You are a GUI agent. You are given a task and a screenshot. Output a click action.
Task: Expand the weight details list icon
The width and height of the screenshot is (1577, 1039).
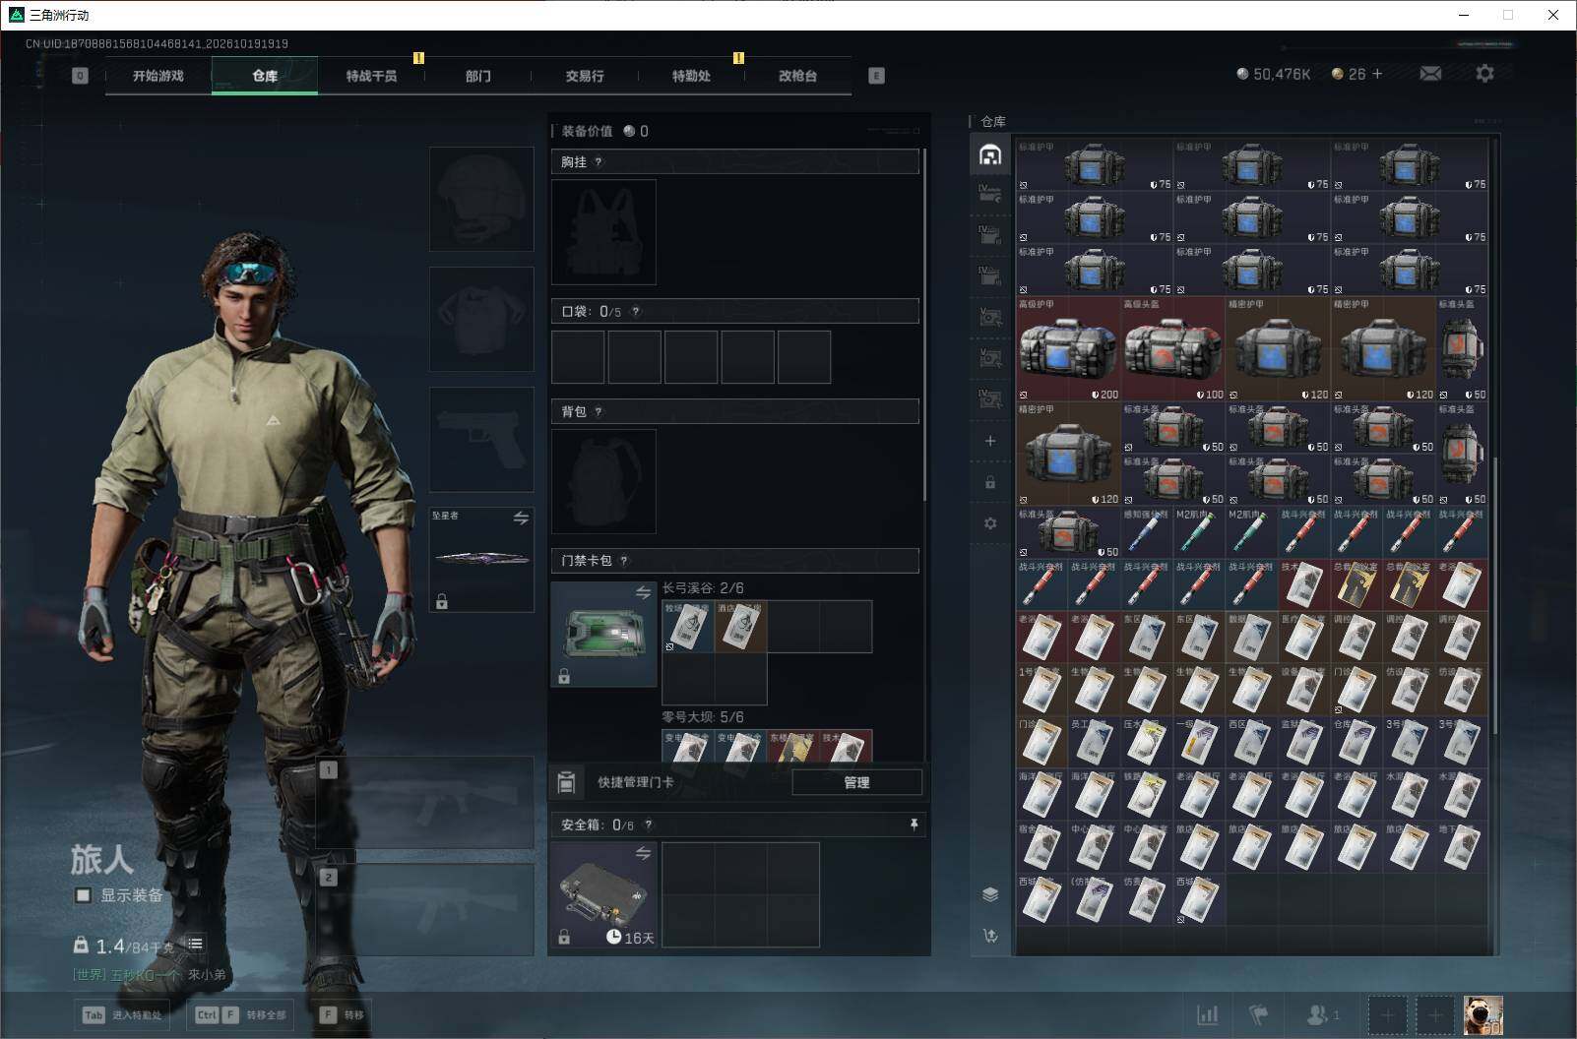coord(195,945)
